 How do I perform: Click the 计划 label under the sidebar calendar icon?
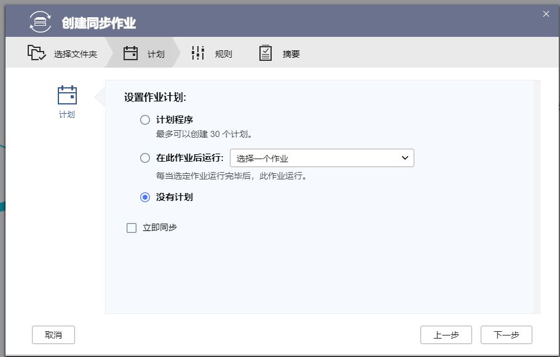[x=68, y=116]
